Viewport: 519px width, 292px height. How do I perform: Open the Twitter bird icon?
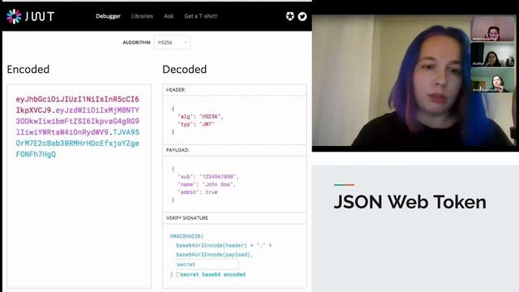pos(302,16)
